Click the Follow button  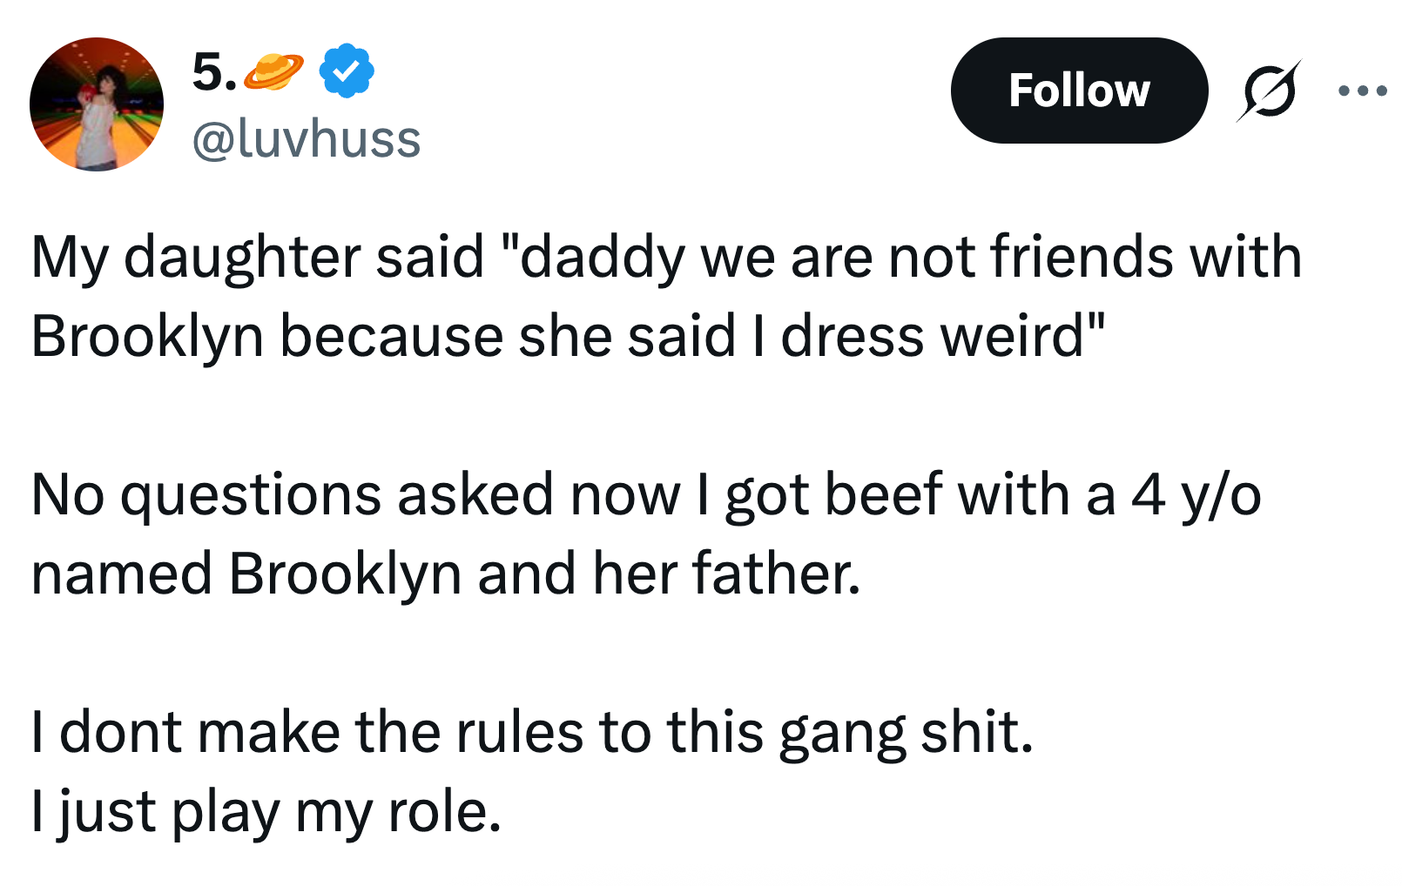(1078, 91)
